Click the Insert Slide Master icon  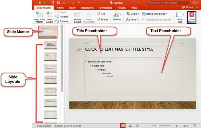tap(39, 14)
